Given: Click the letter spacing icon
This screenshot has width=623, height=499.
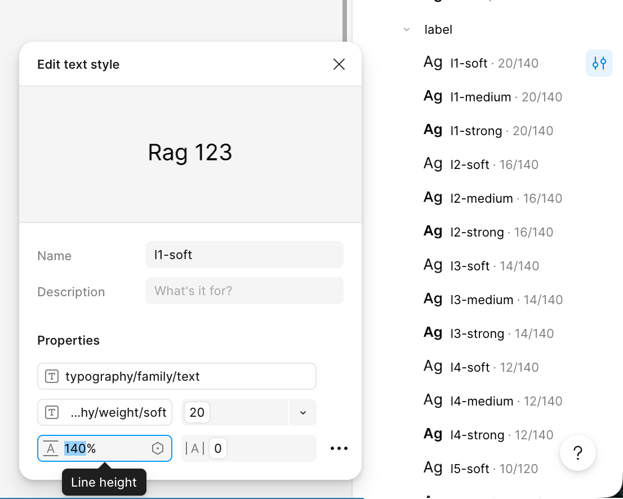Looking at the screenshot, I should (x=195, y=448).
